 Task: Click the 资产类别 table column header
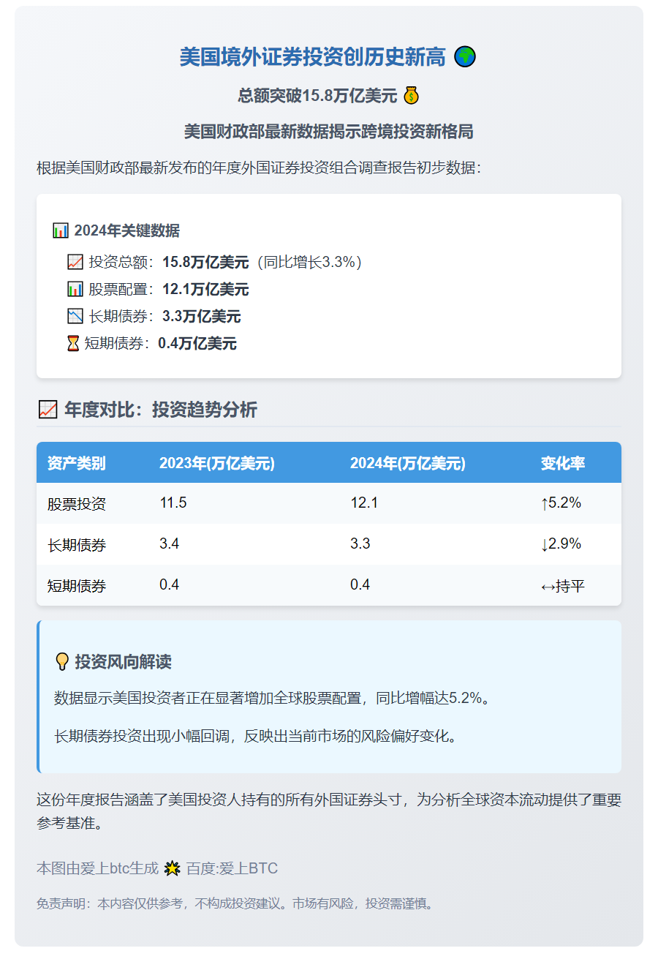pyautogui.click(x=77, y=463)
